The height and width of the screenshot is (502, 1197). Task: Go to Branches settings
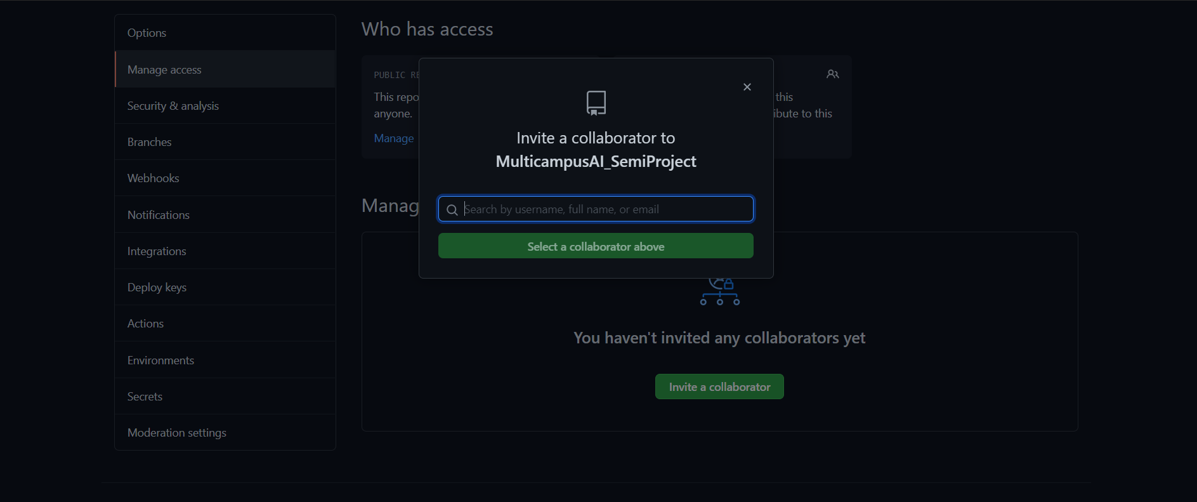coord(225,142)
